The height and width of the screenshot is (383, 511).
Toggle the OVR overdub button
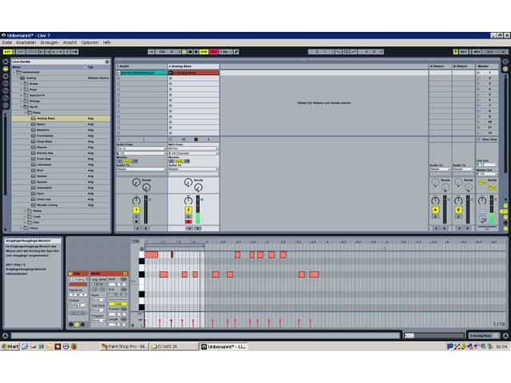click(x=204, y=52)
